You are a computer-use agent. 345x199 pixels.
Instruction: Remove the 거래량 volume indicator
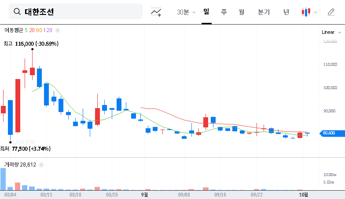pyautogui.click(x=41, y=164)
